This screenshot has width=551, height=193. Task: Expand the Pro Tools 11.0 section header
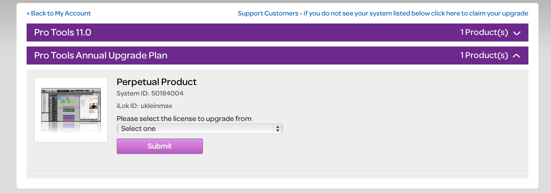pos(278,32)
